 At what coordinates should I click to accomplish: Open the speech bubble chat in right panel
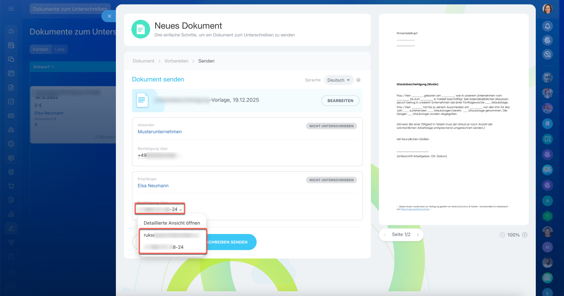coord(547,170)
